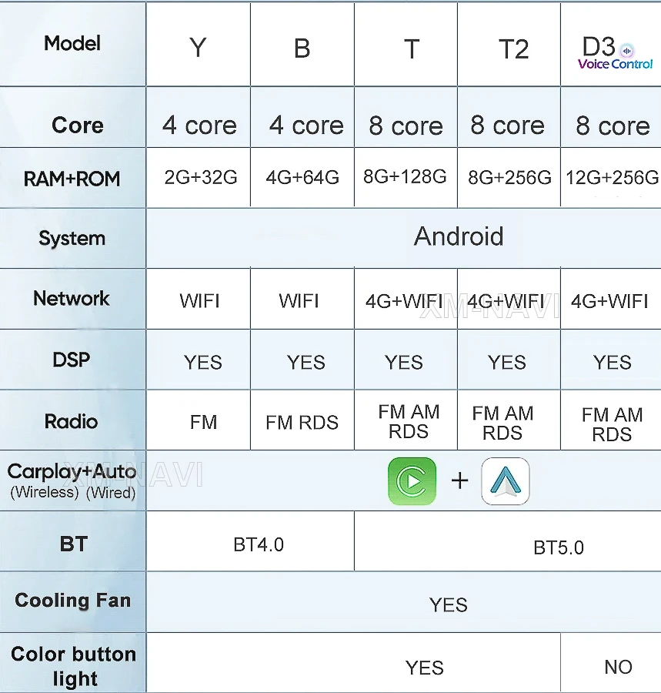Click the Android Auto icon
661x693 pixels.
click(506, 481)
